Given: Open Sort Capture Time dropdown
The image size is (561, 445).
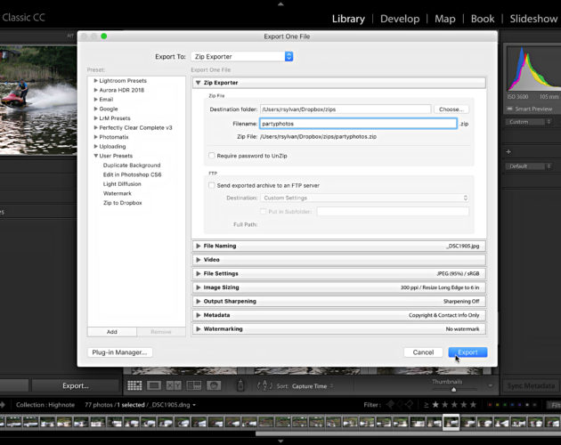Looking at the screenshot, I should pos(313,386).
